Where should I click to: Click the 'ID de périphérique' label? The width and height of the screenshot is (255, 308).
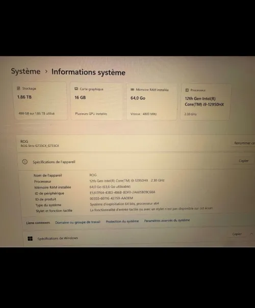(x=49, y=193)
